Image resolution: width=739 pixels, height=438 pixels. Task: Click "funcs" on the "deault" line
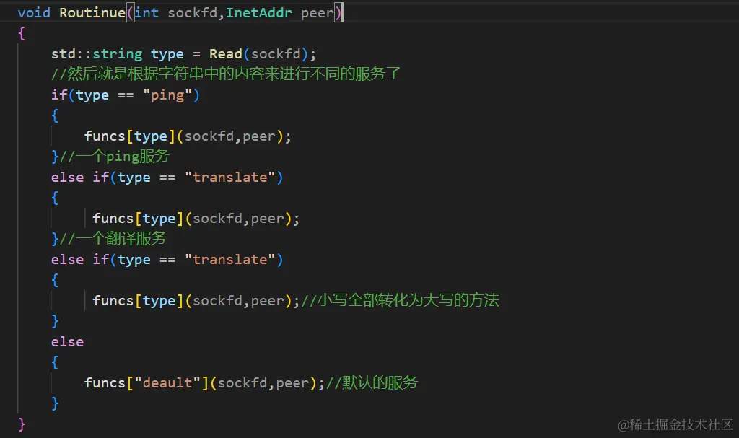pos(105,383)
